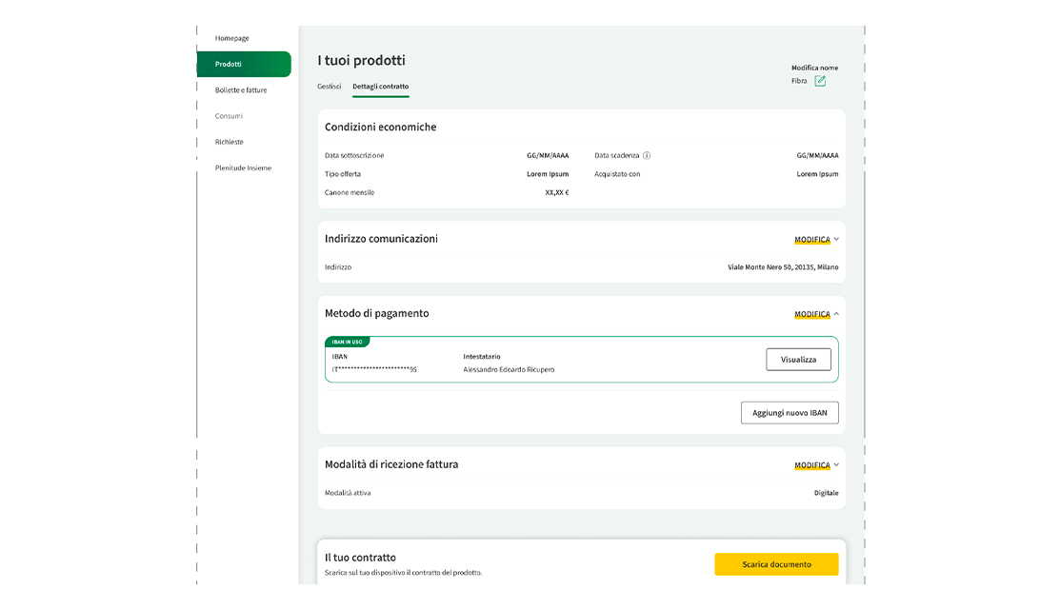Select the Dettagli contratto tab

coord(380,87)
